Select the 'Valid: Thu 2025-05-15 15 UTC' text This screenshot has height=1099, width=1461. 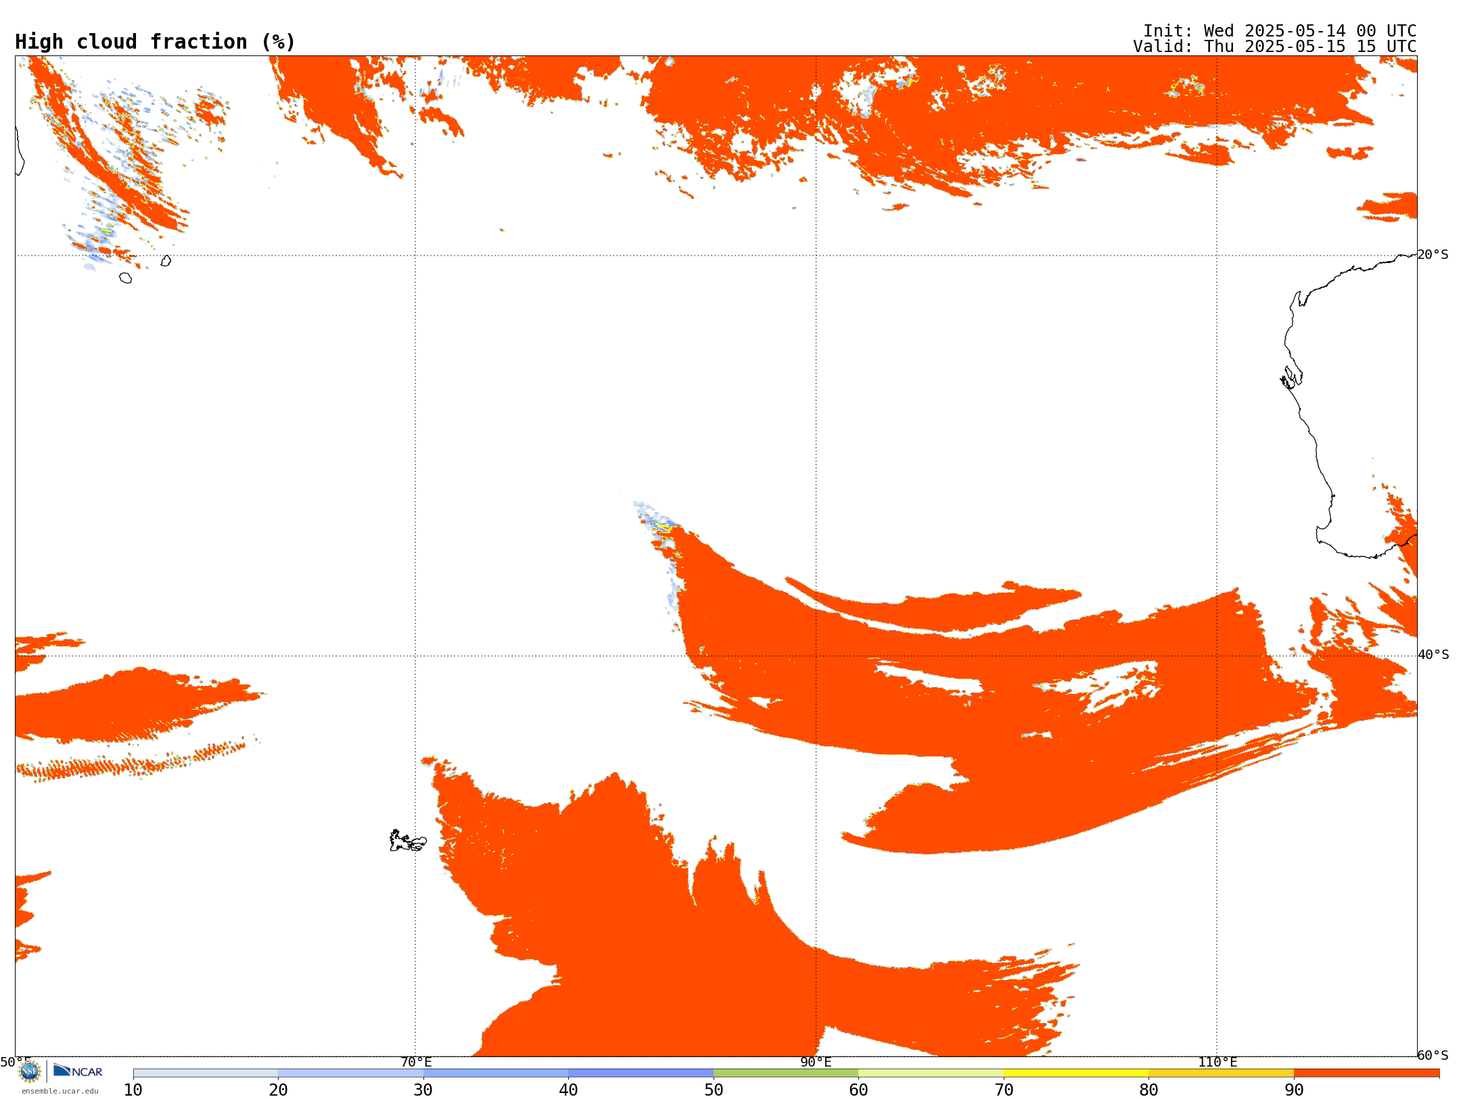coord(1275,47)
